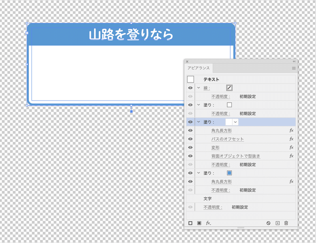
Task: Hide the highlighted 塗り fill row
Action: (190, 122)
